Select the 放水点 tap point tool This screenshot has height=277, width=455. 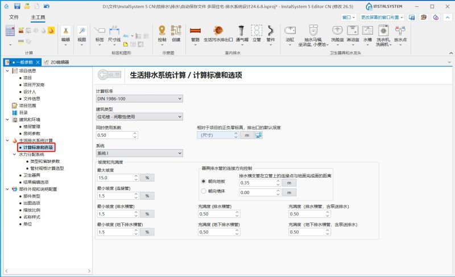[x=400, y=35]
